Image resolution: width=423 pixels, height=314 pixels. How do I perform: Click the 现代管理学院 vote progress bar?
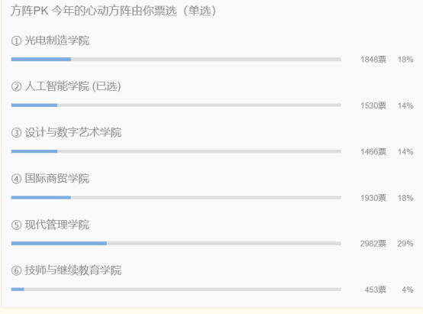point(176,244)
